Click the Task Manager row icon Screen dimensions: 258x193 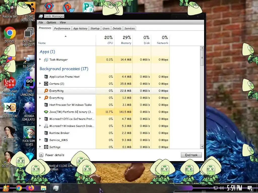pyautogui.click(x=46, y=60)
